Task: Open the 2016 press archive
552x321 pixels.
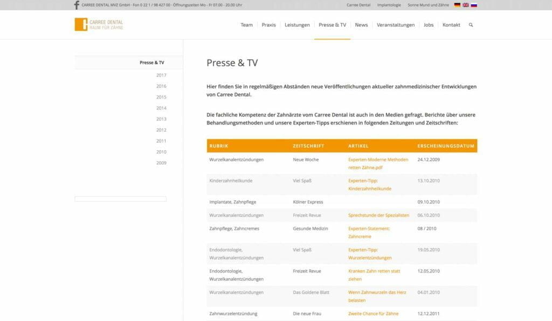Action: point(161,86)
